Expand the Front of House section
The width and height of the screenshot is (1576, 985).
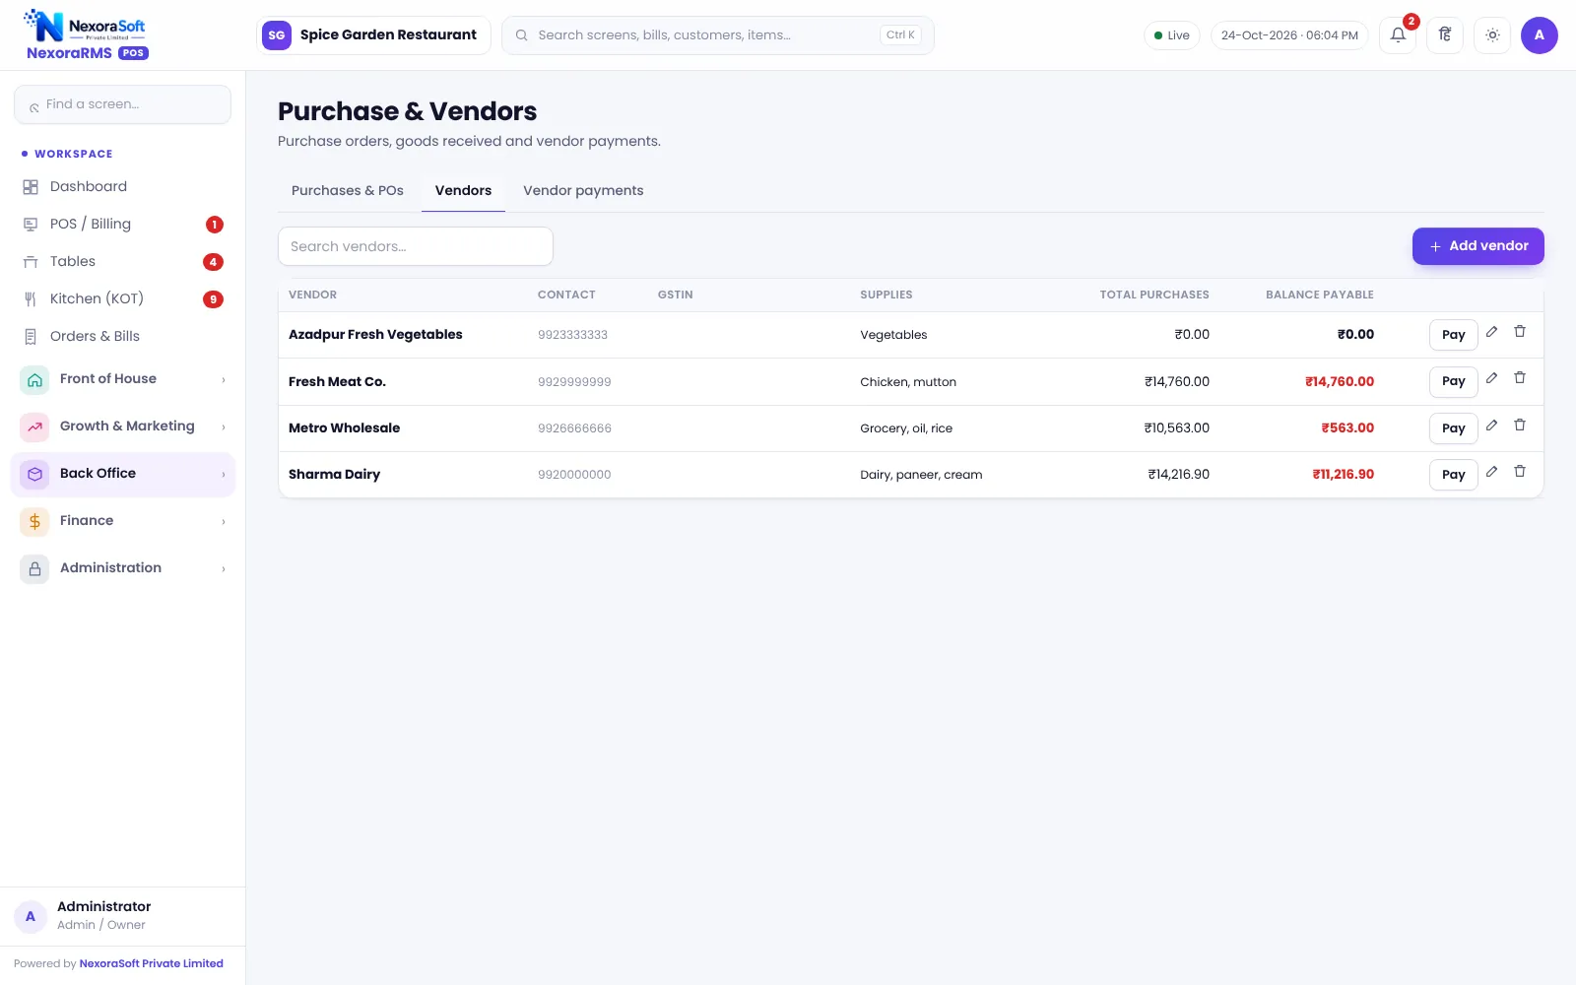123,379
